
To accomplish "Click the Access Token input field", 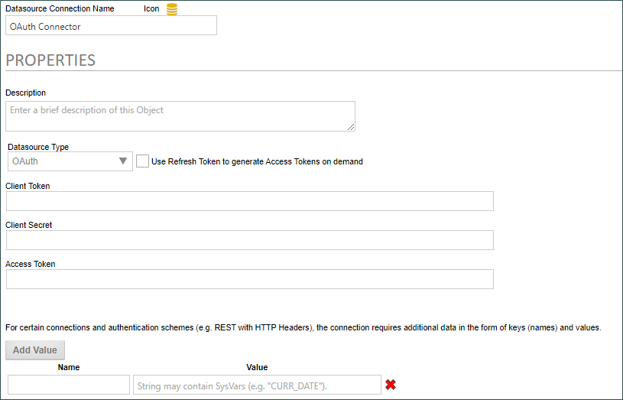I will [250, 279].
